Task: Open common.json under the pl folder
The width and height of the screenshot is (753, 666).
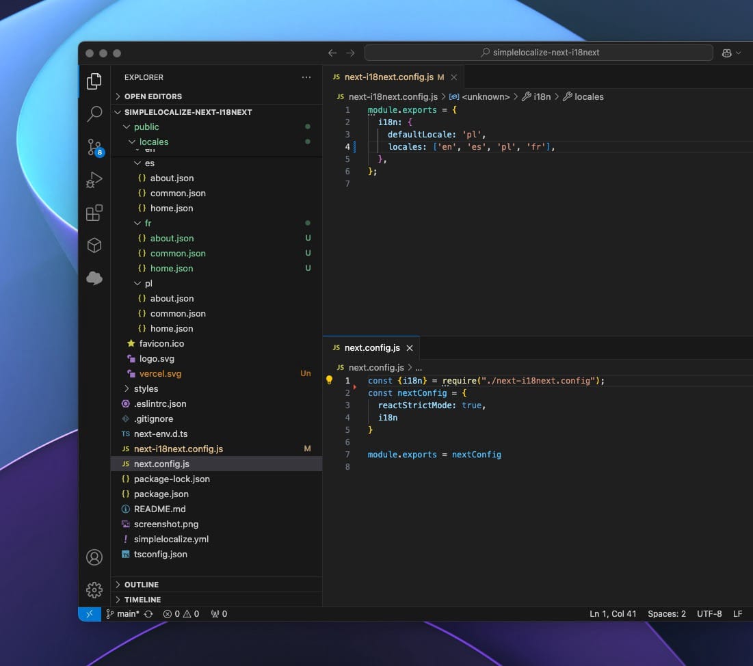Action: pyautogui.click(x=178, y=314)
